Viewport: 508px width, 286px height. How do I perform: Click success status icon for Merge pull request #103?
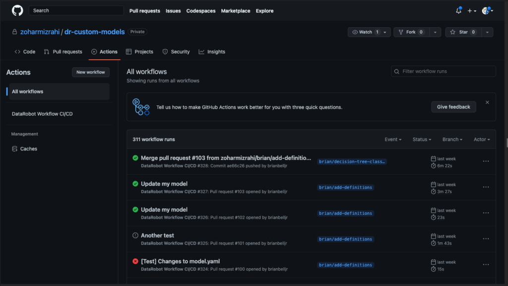coord(135,158)
